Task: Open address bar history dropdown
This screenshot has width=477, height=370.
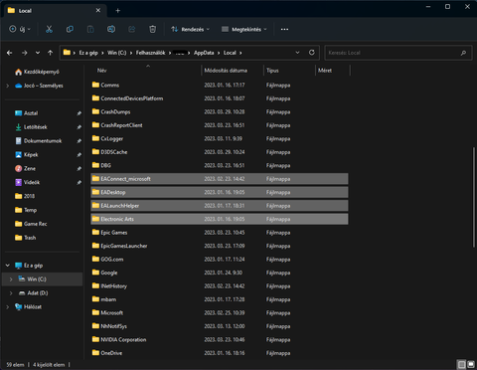Action: [297, 53]
